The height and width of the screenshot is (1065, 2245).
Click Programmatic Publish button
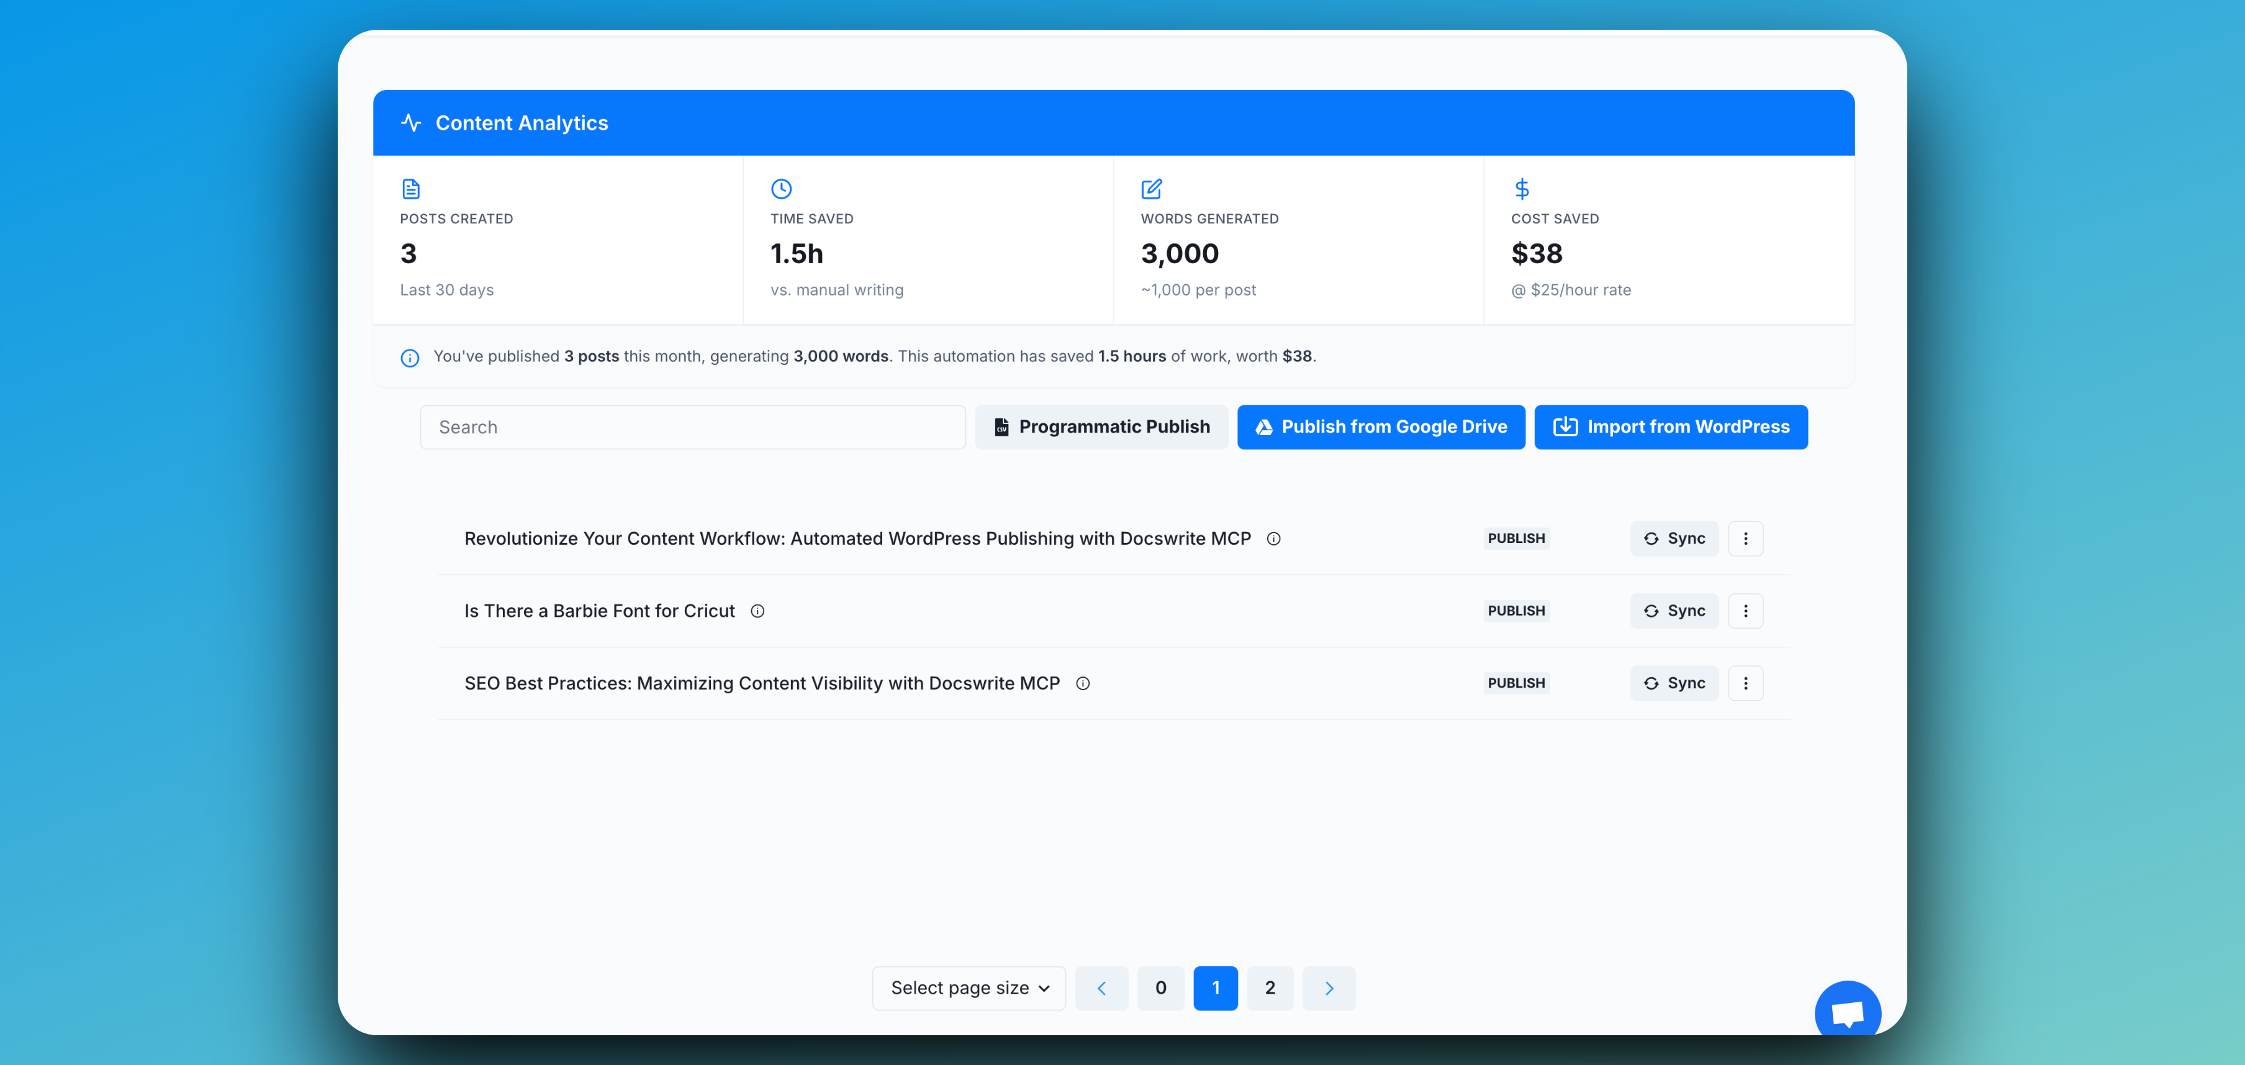pos(1101,427)
